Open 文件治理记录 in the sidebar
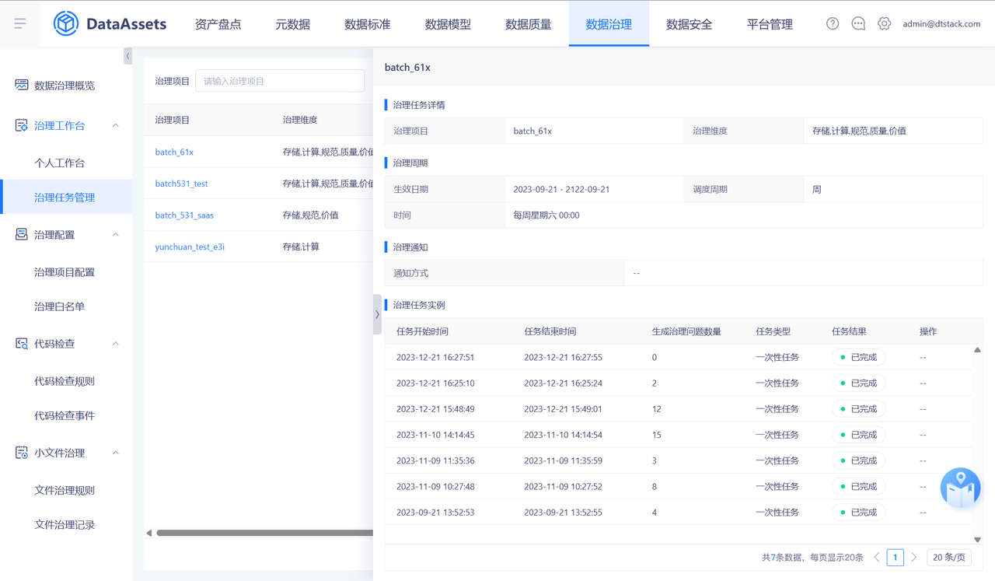995x581 pixels. point(66,523)
